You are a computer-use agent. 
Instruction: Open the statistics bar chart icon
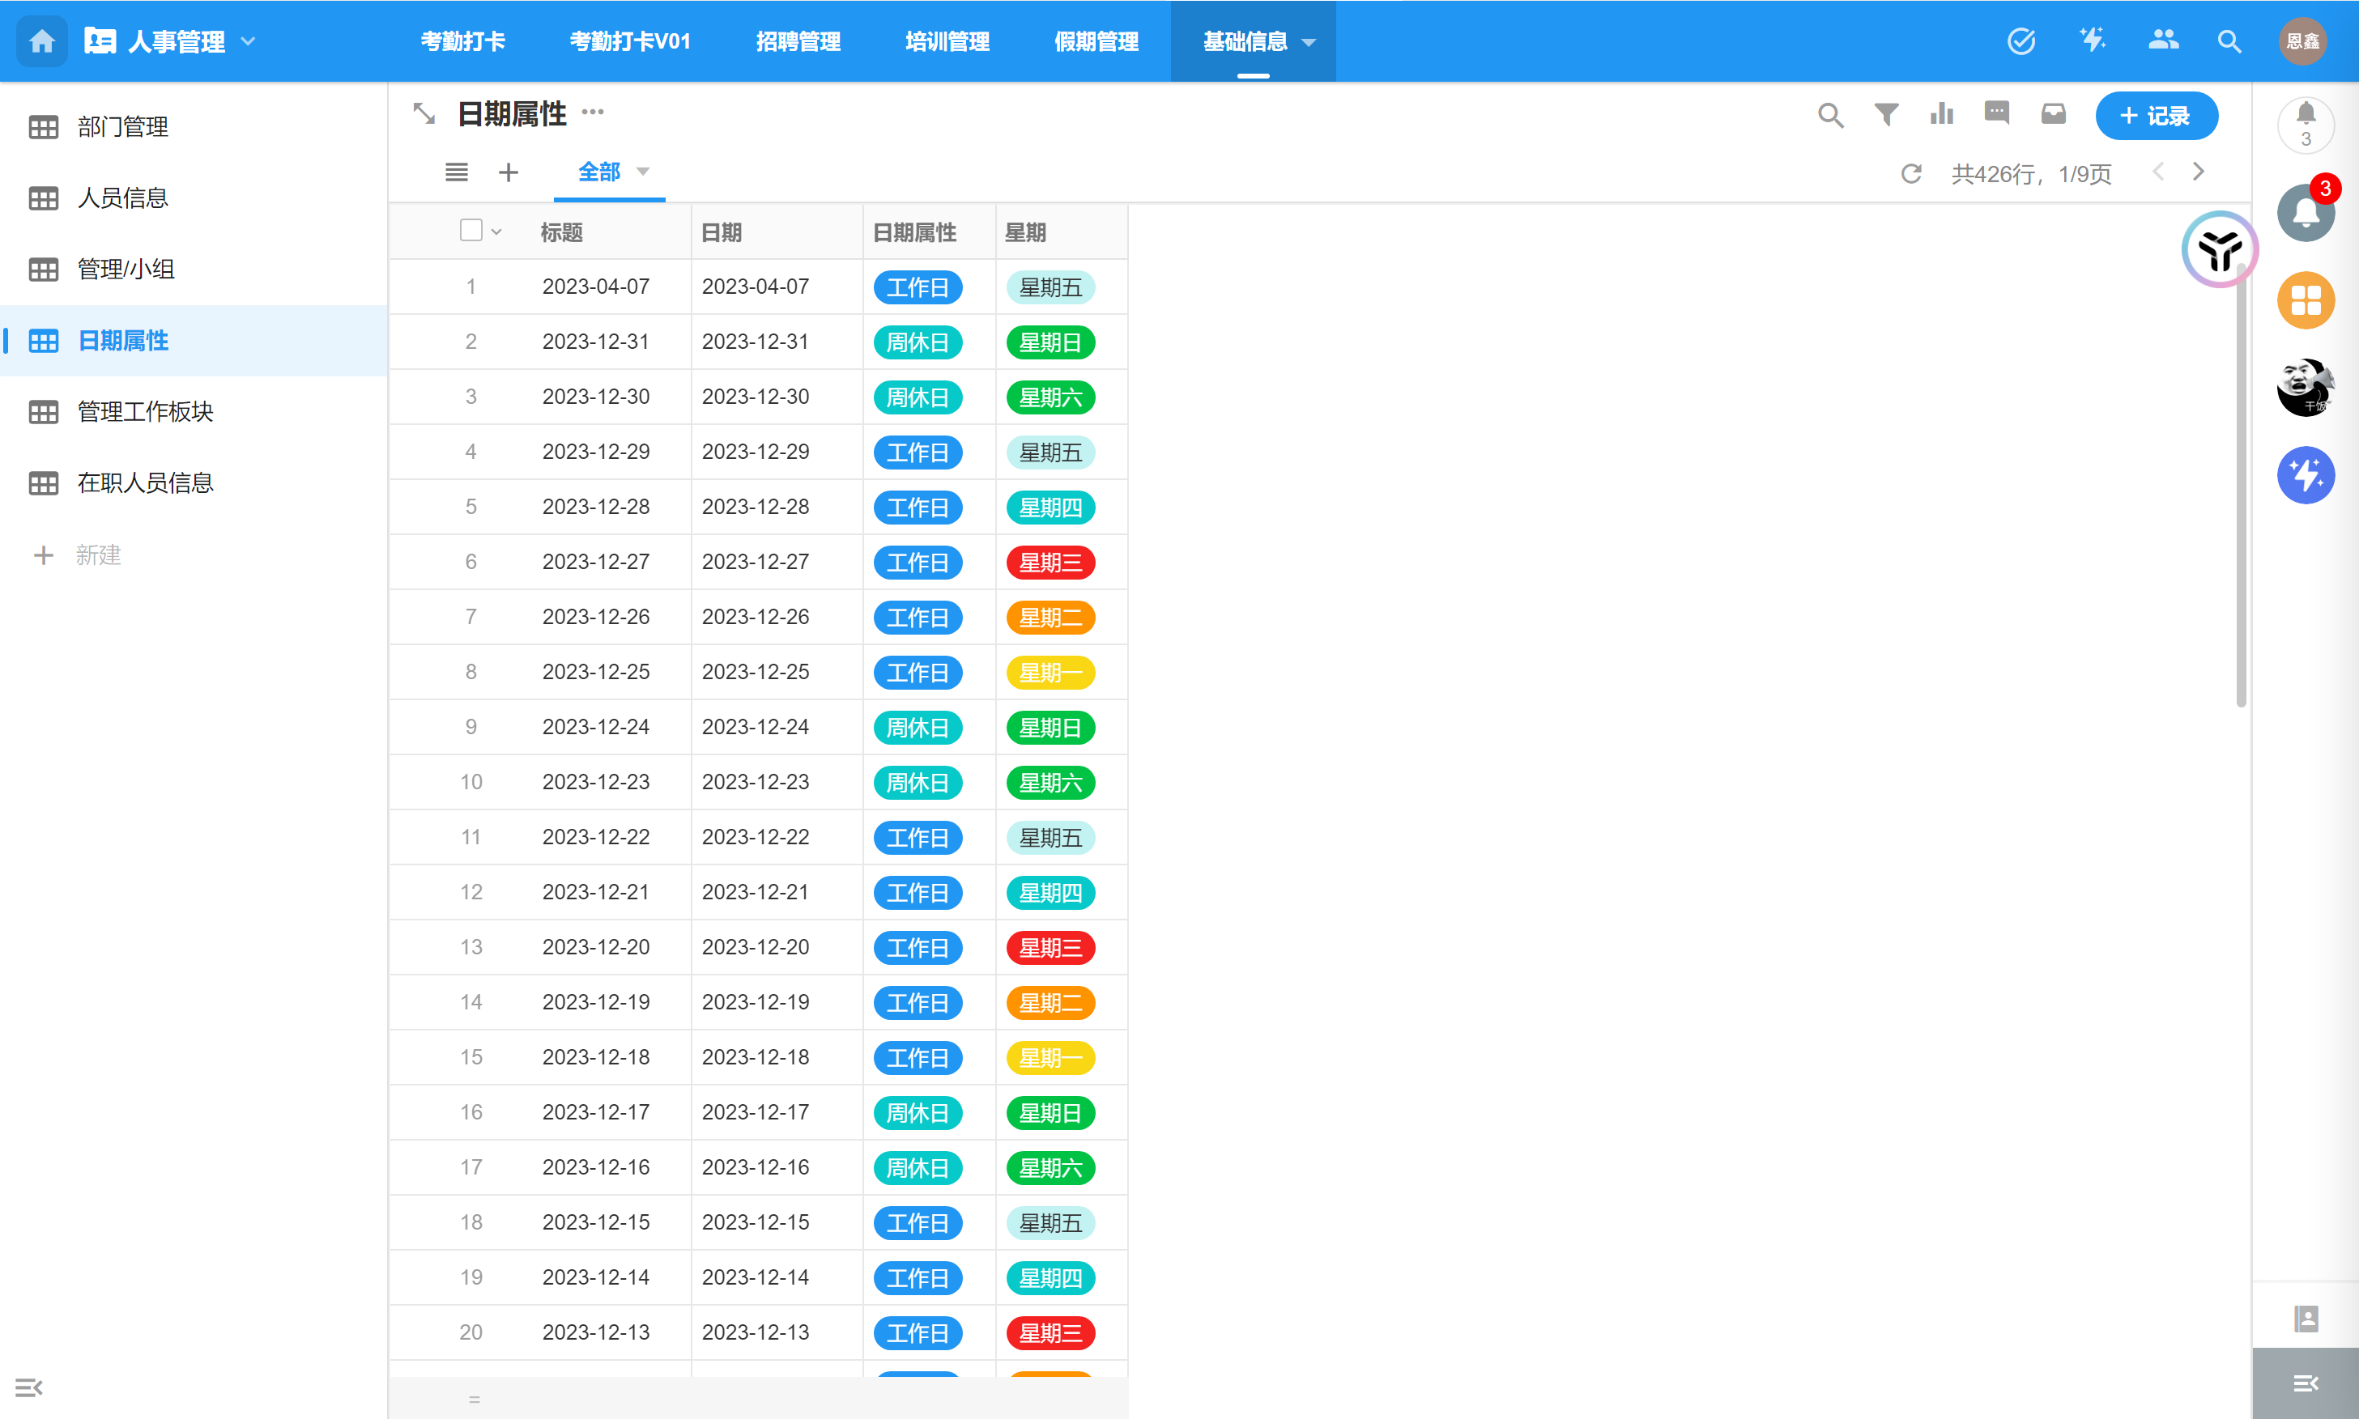pyautogui.click(x=1941, y=115)
